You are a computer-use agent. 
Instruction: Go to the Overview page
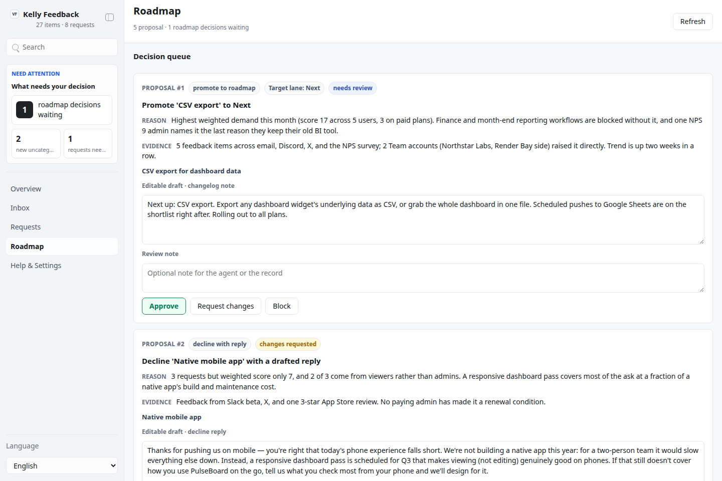[62, 189]
